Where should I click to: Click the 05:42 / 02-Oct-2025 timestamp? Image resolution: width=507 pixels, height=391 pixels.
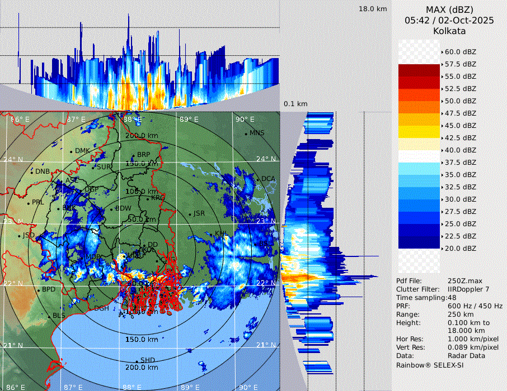click(x=449, y=20)
